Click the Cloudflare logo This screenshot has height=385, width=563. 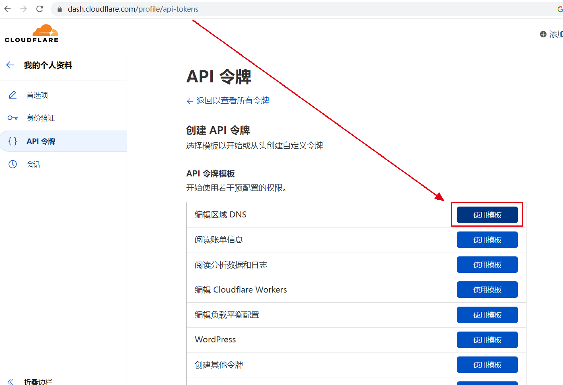(x=31, y=34)
